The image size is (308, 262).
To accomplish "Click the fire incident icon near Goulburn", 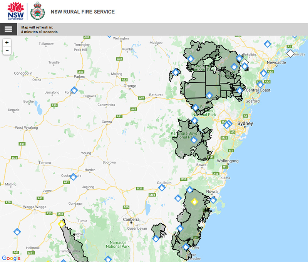I will pyautogui.click(x=161, y=187).
